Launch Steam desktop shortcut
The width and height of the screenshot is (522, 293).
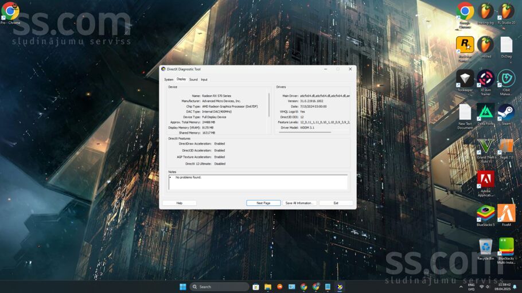coord(507,114)
